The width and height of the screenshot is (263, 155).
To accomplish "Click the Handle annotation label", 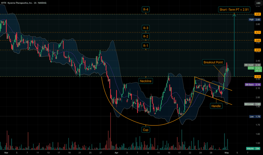I will point(216,106).
